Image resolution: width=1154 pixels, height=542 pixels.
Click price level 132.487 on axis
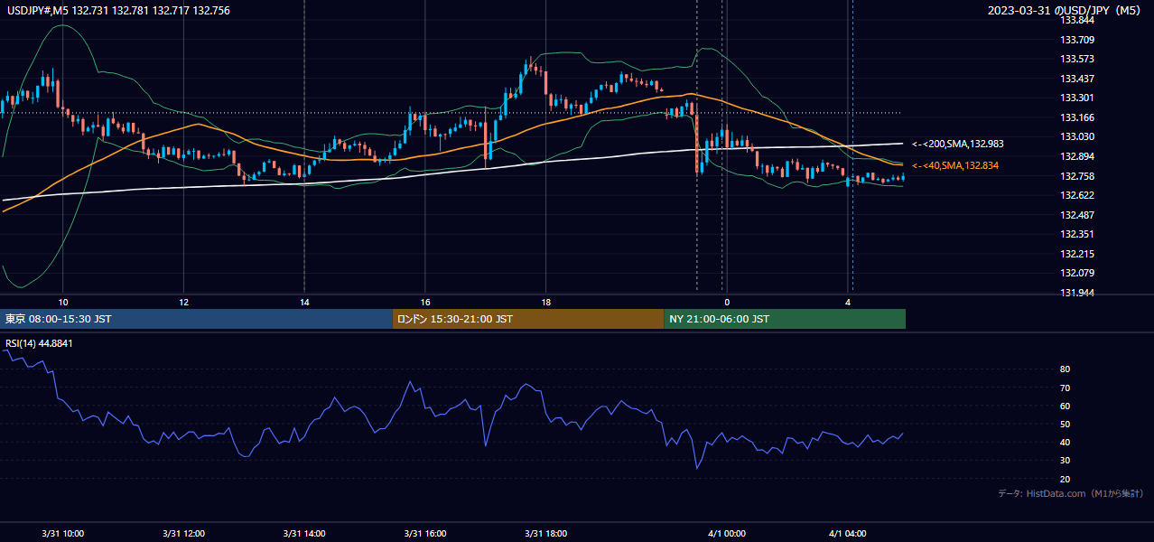[1076, 215]
